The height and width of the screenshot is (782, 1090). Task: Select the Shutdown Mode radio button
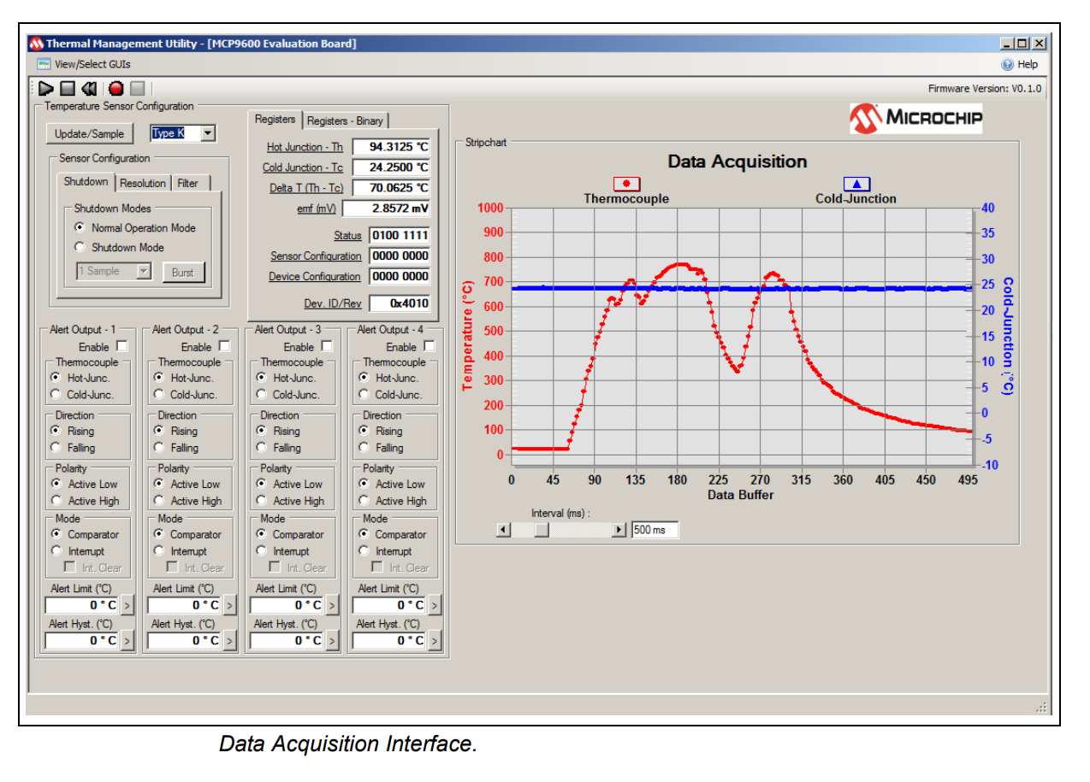[80, 247]
